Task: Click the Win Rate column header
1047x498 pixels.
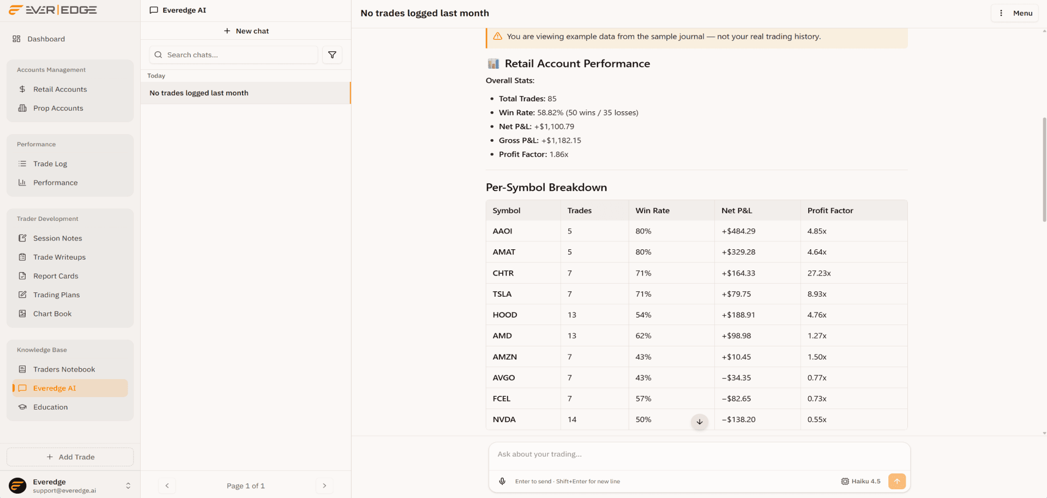Action: [652, 211]
